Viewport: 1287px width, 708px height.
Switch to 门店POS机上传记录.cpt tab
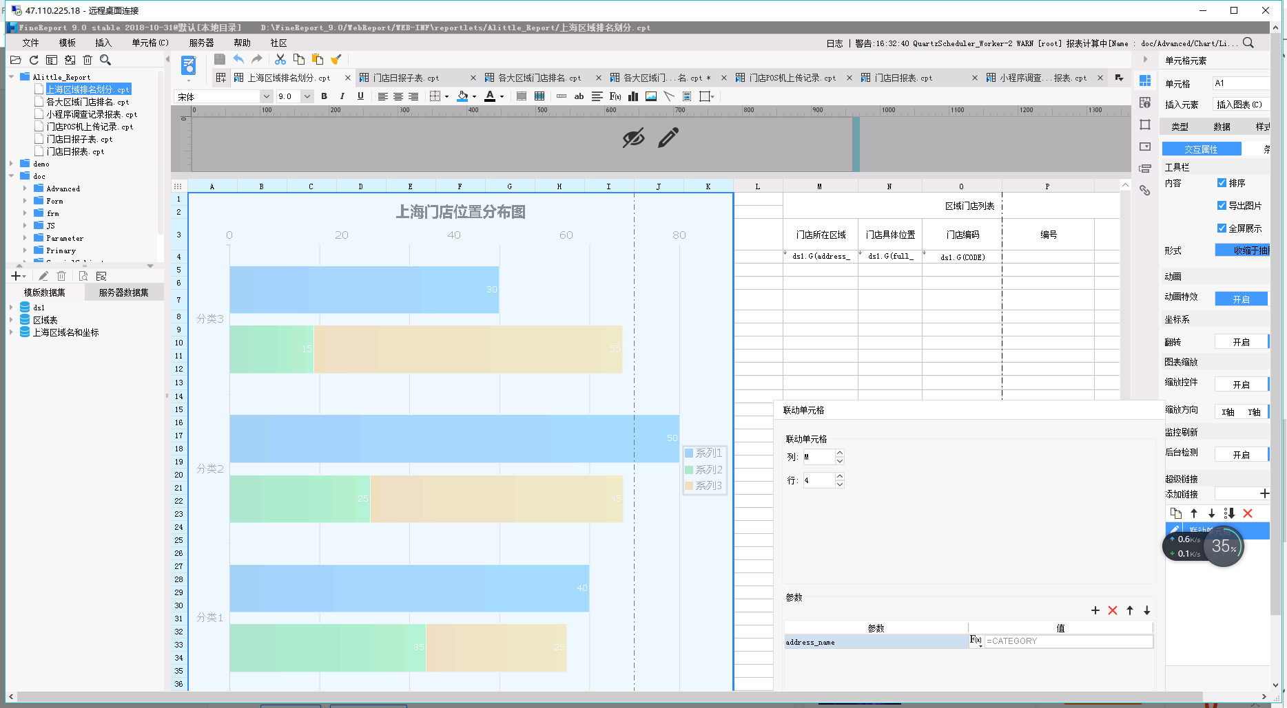coord(792,78)
